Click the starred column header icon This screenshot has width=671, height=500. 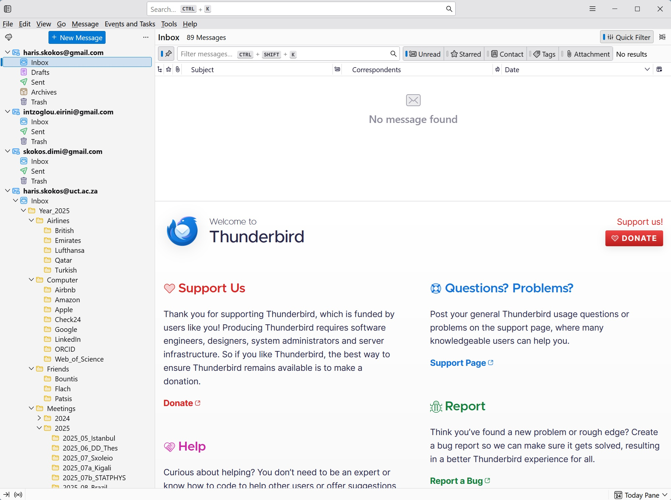[169, 70]
